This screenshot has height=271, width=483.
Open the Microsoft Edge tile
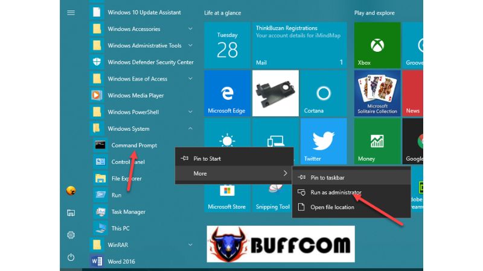(228, 93)
